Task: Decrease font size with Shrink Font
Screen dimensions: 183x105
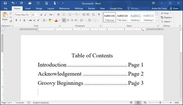Action: coord(45,15)
